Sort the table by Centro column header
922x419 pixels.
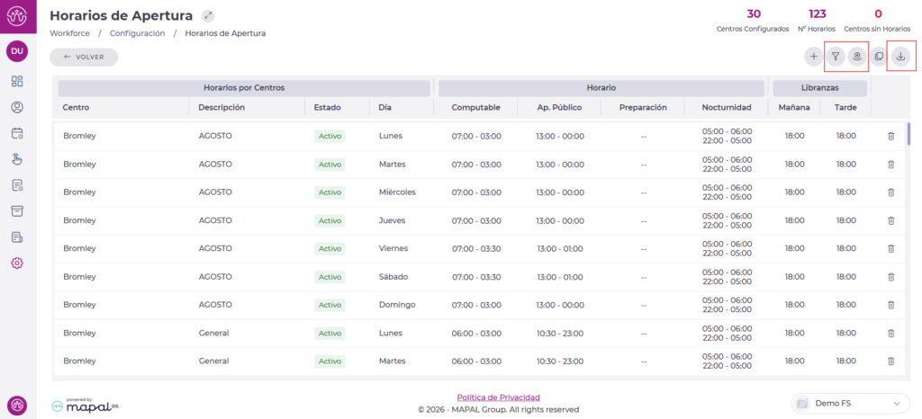(x=76, y=107)
